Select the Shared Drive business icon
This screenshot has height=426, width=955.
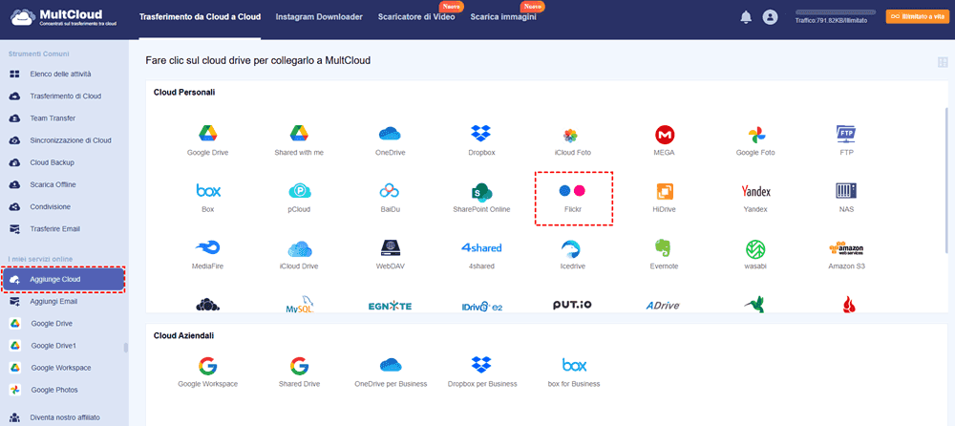(x=299, y=366)
